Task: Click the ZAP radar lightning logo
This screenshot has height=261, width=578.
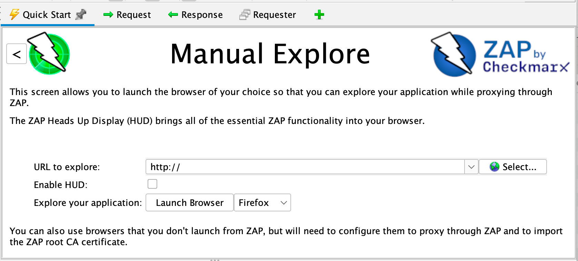Action: [x=49, y=52]
